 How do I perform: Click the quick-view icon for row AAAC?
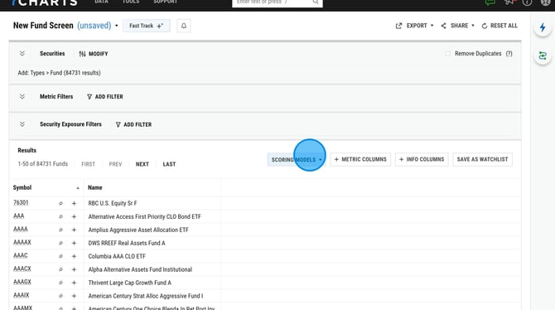click(x=60, y=256)
